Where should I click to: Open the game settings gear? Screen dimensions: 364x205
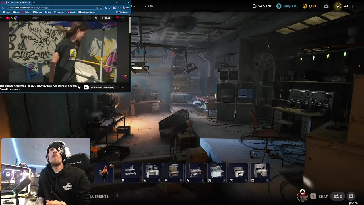pyautogui.click(x=351, y=196)
